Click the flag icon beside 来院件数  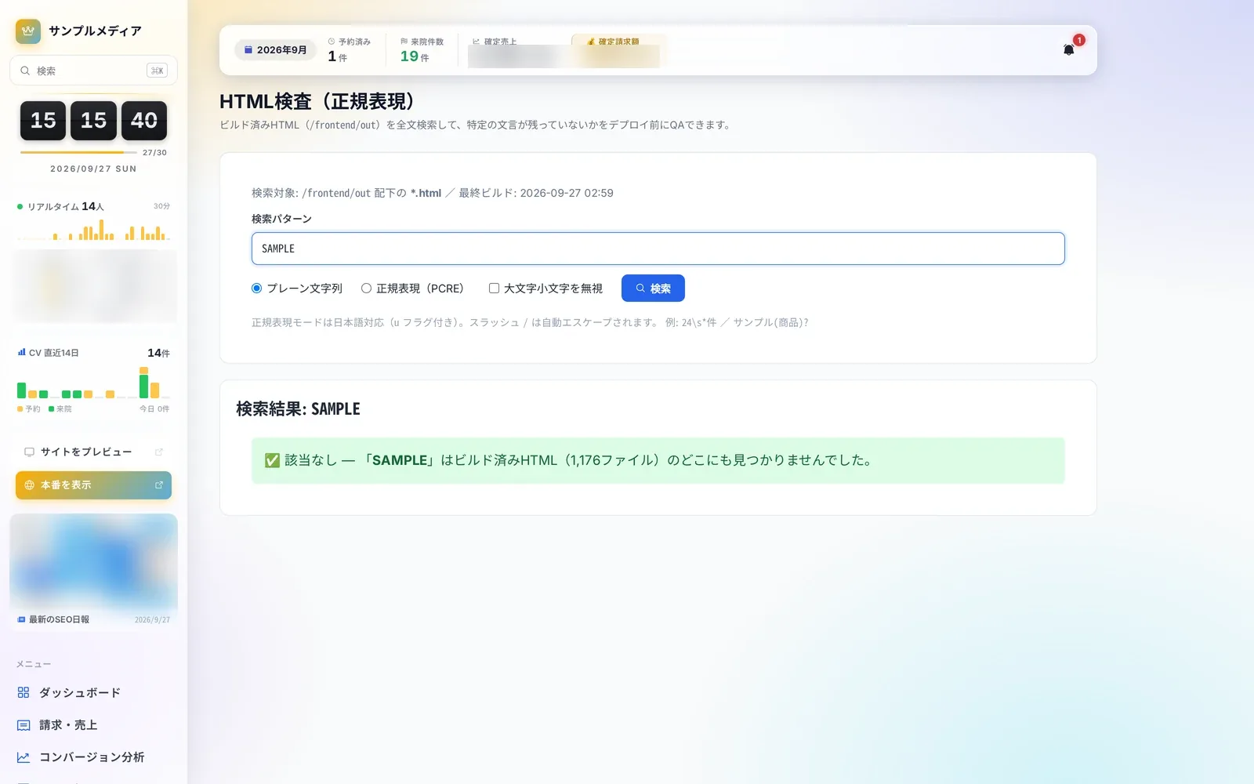(x=404, y=42)
